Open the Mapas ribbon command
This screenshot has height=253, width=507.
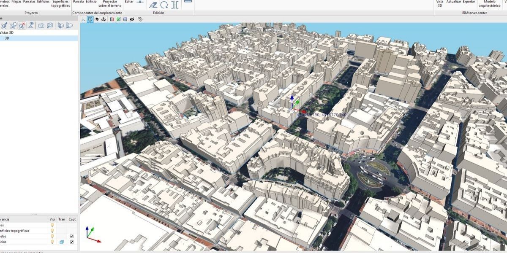point(16,2)
